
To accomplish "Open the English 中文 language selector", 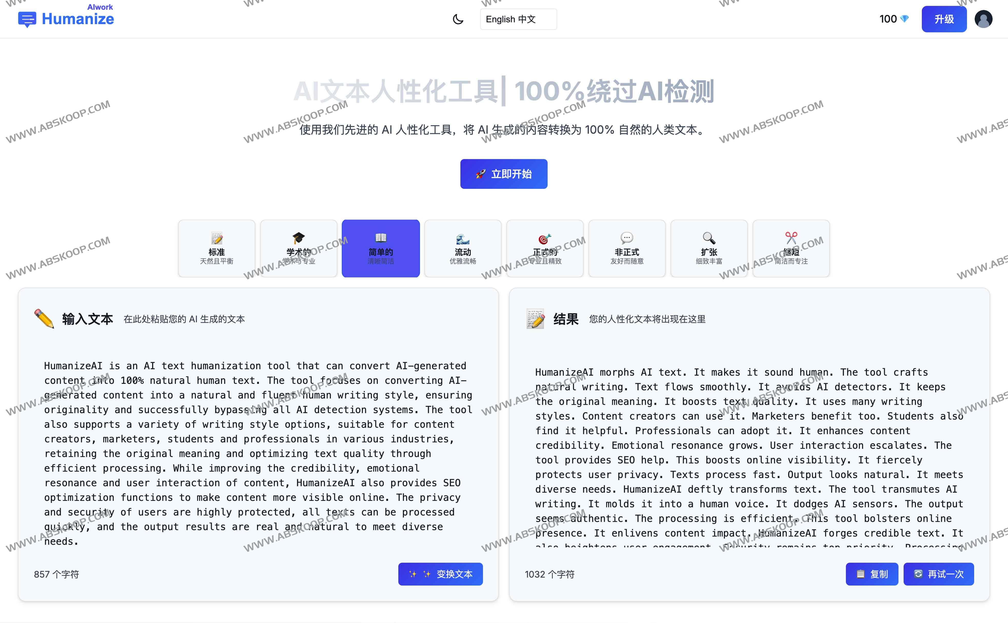I will [518, 19].
